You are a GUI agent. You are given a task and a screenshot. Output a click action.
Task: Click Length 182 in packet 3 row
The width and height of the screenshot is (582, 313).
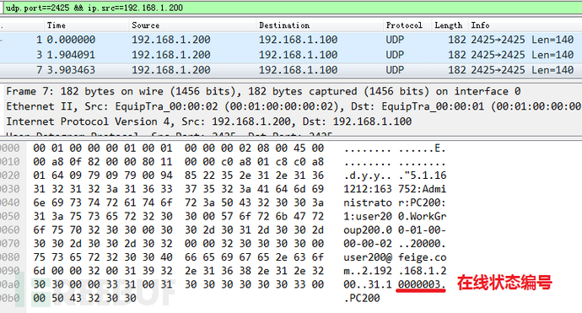(x=457, y=55)
